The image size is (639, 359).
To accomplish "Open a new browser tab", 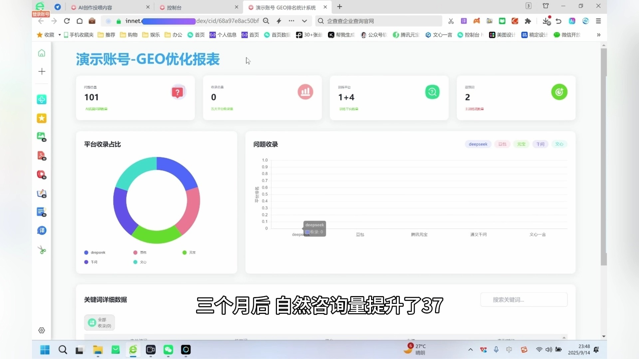I will point(339,7).
